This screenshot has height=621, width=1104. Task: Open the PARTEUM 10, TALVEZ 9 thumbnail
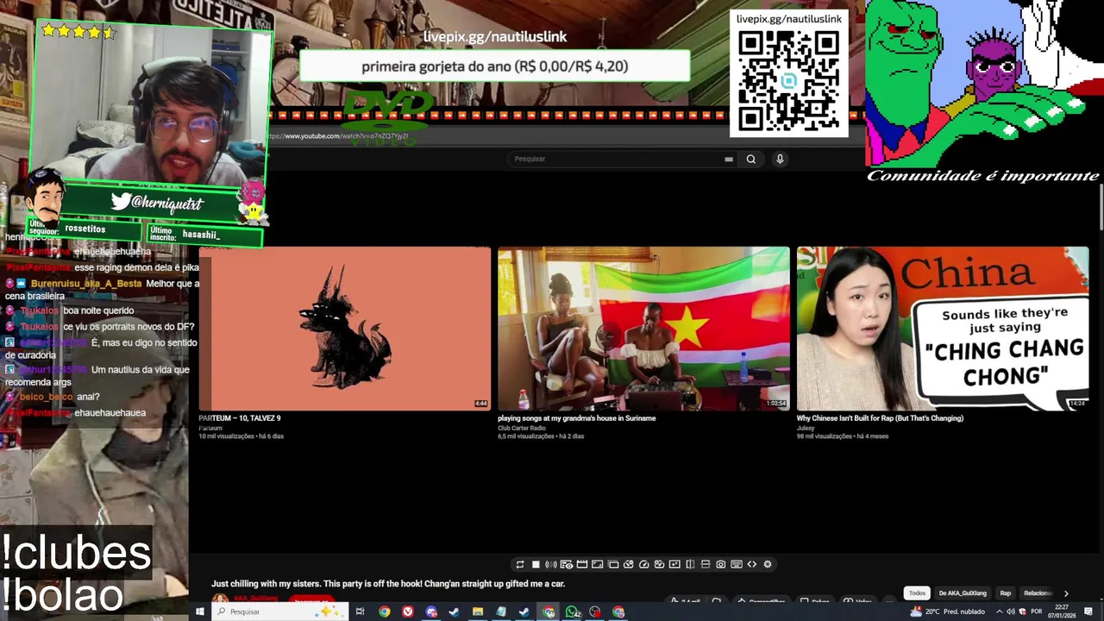tap(344, 329)
